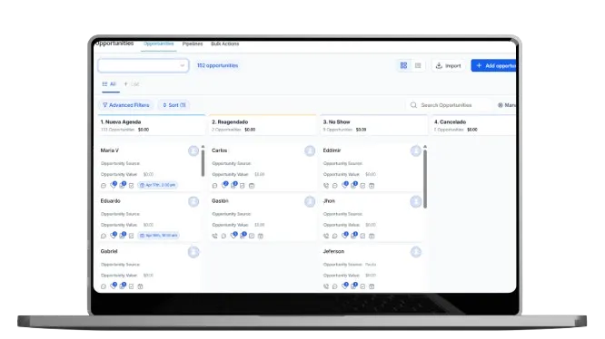Open the Bulk Actions tab
605x339 pixels.
click(x=225, y=44)
